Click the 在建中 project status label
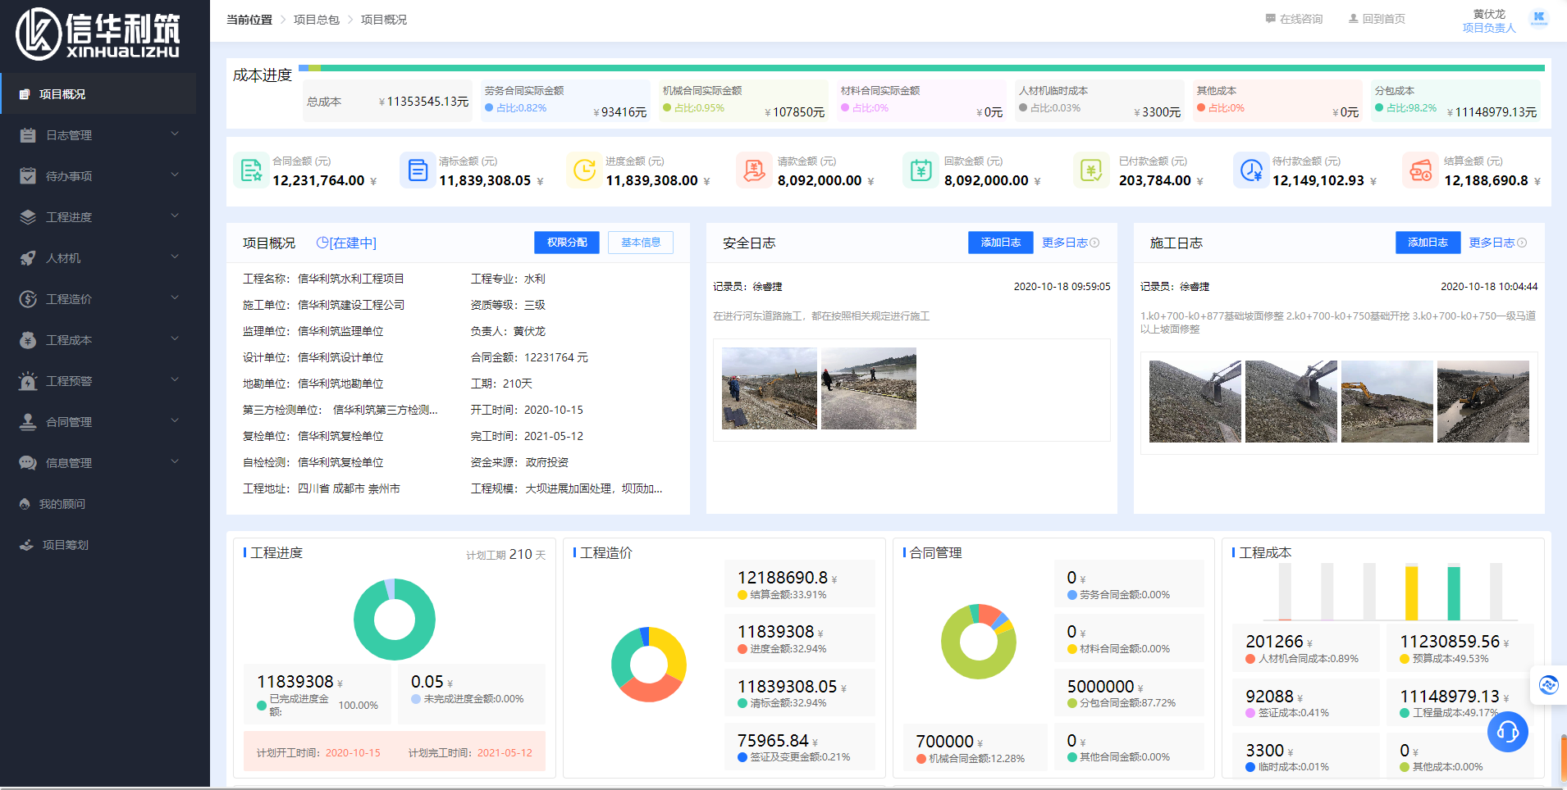The width and height of the screenshot is (1567, 790). pos(347,243)
